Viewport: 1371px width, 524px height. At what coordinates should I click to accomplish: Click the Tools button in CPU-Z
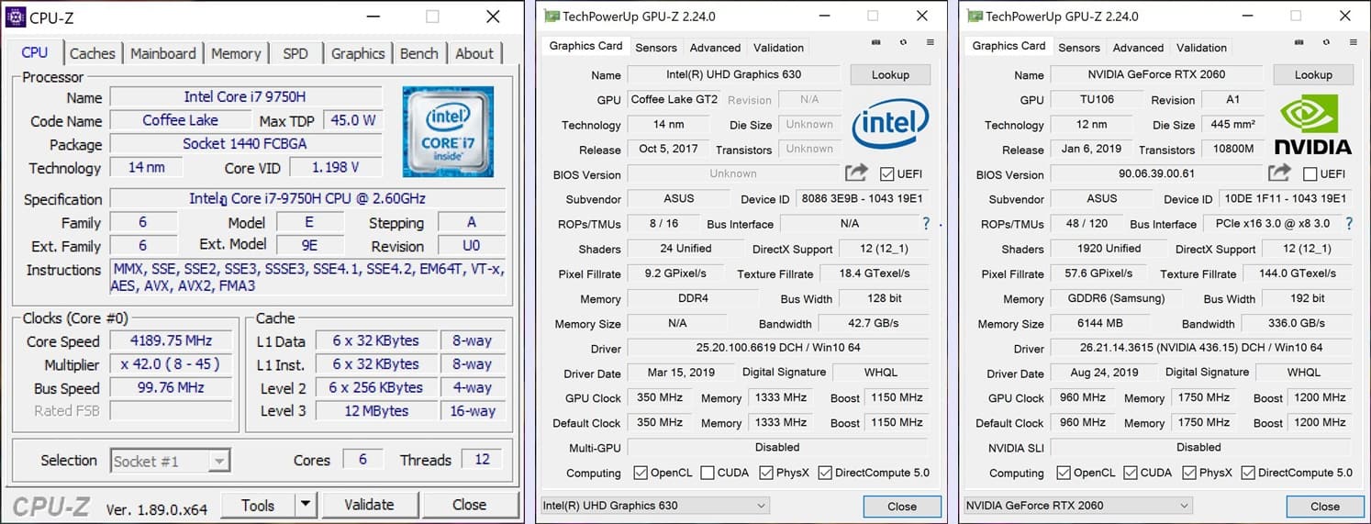(x=258, y=505)
